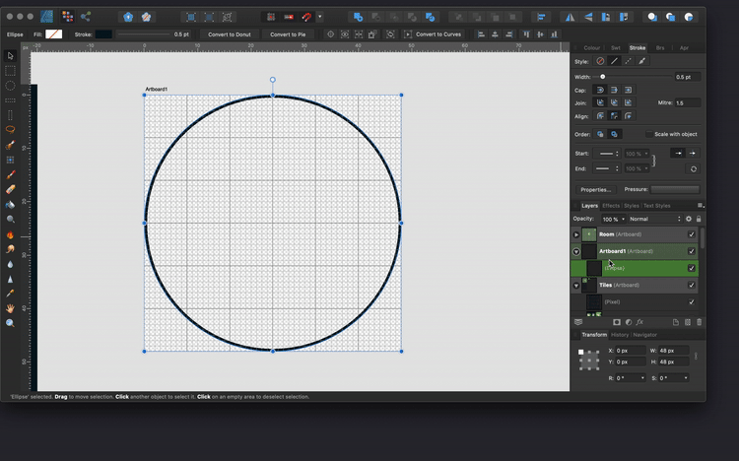Select the Freehand Selection lasso tool
The height and width of the screenshot is (461, 739).
(x=10, y=130)
